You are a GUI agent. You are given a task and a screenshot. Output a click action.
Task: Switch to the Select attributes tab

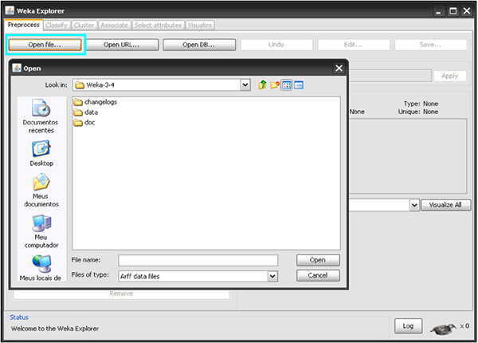158,26
